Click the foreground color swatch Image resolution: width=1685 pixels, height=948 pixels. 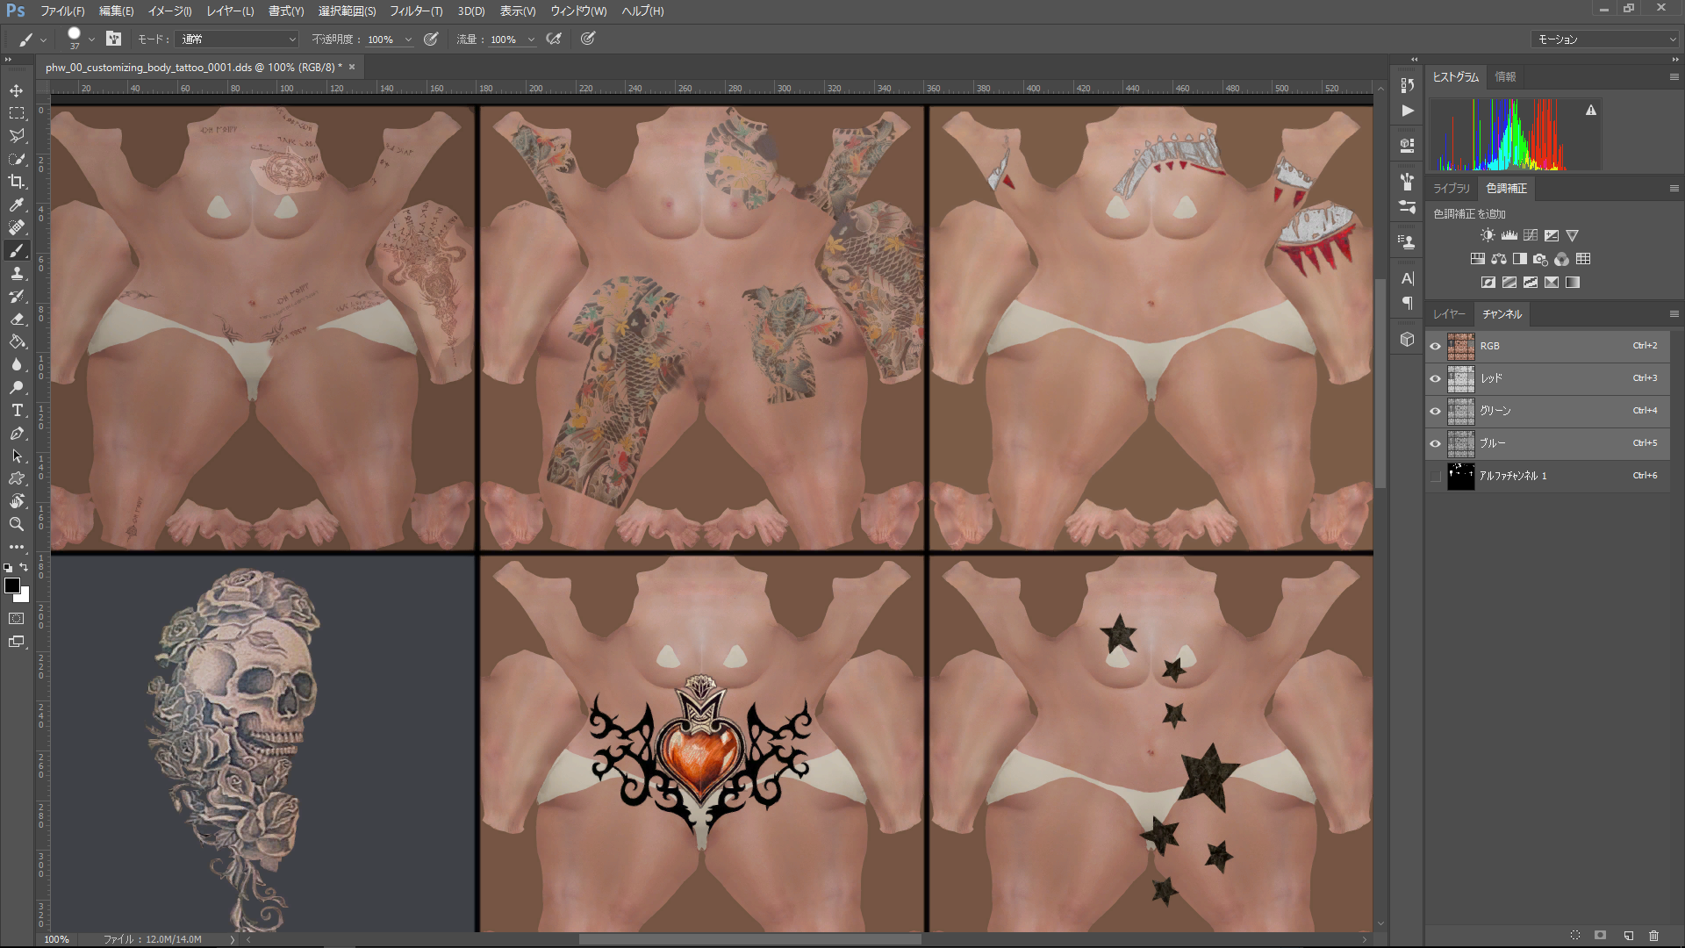[x=12, y=585]
